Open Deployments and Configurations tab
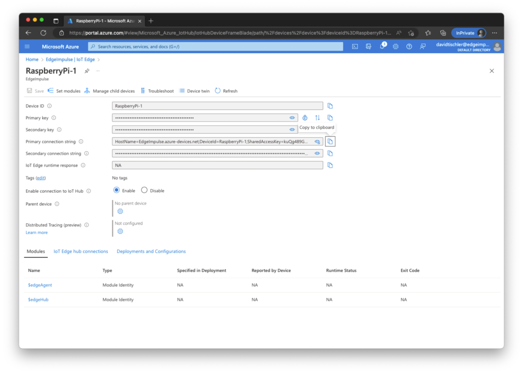 tap(151, 251)
